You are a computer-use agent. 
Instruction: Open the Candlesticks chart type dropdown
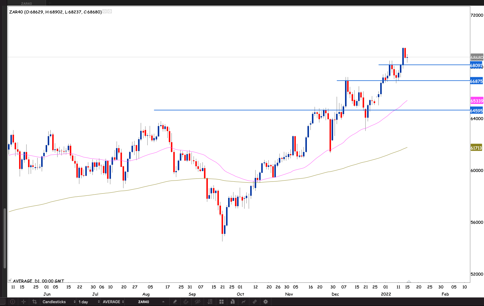(58, 302)
